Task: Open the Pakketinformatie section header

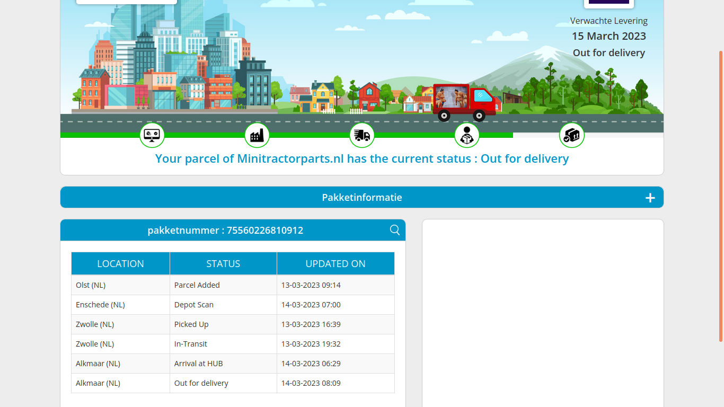Action: coord(362,197)
